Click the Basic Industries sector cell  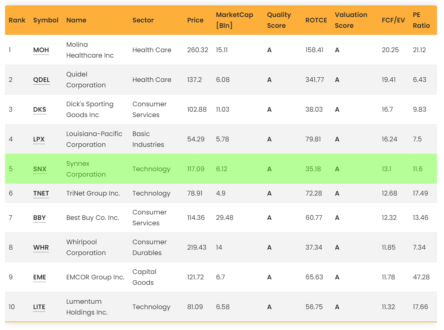pos(149,139)
